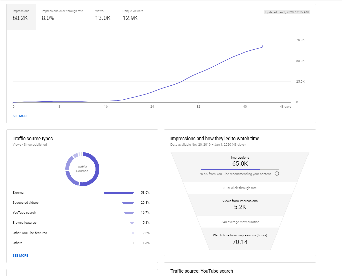Screen dimensions: 342x276
Task: Click the impressions source split progress bar
Action: 240,169
